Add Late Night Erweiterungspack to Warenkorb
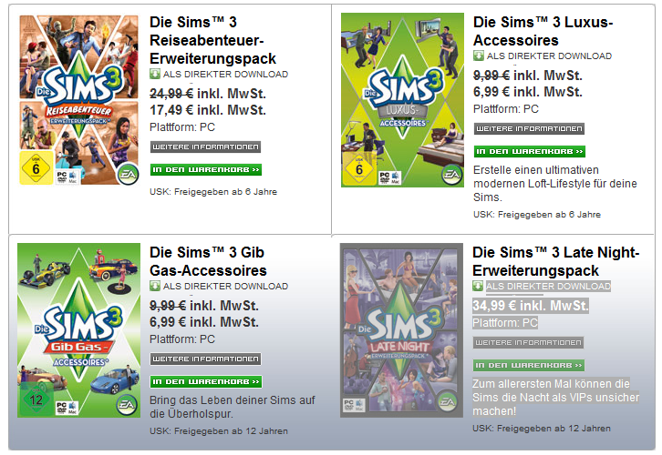 [x=530, y=365]
